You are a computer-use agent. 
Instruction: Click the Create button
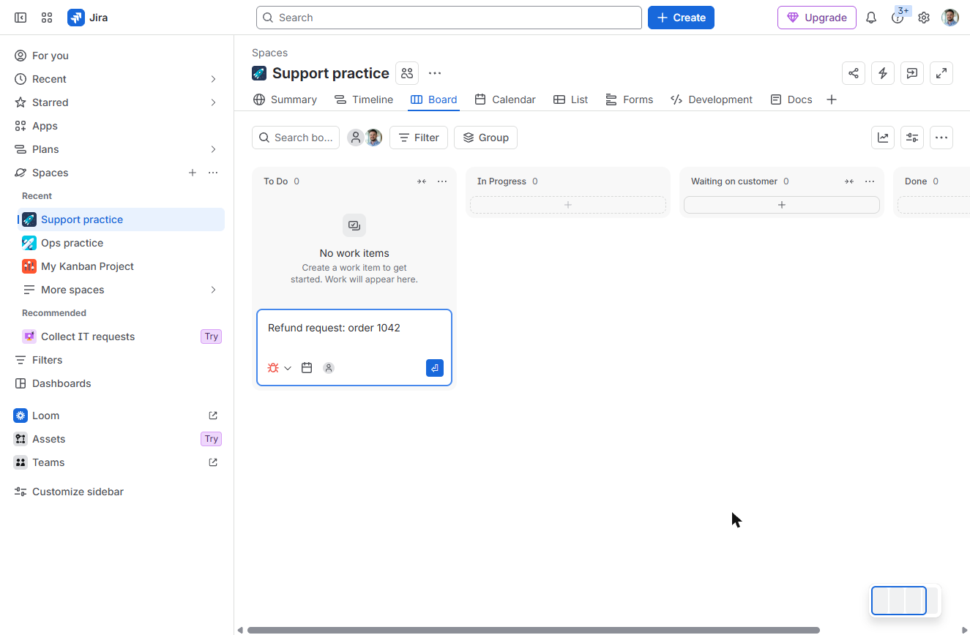coord(681,18)
